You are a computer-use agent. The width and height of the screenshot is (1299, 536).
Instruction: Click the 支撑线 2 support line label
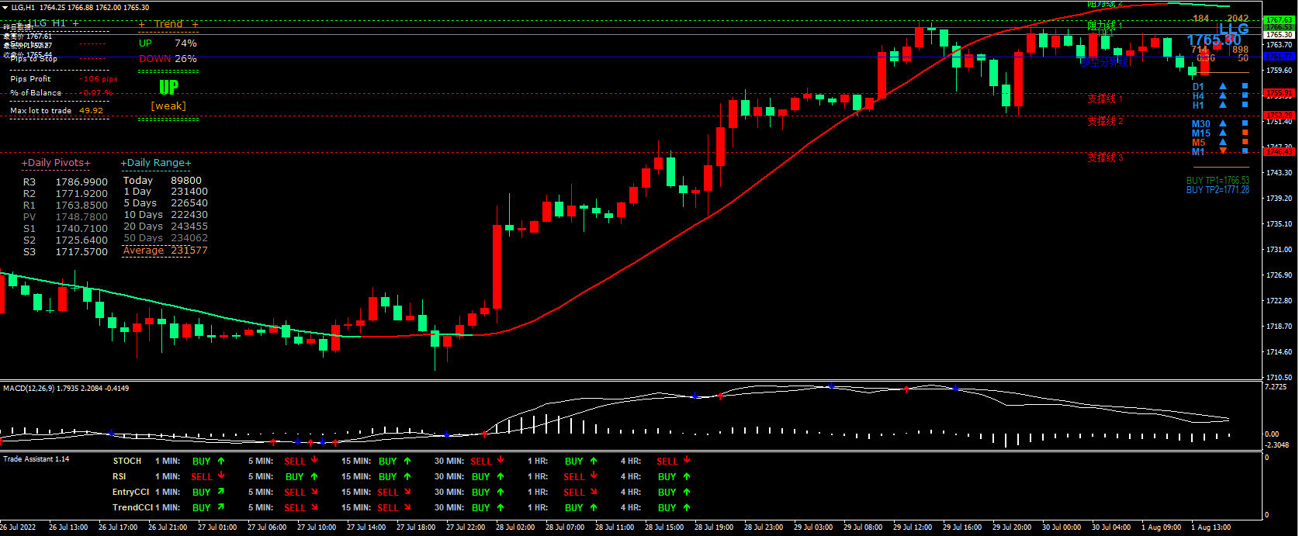pos(1105,121)
